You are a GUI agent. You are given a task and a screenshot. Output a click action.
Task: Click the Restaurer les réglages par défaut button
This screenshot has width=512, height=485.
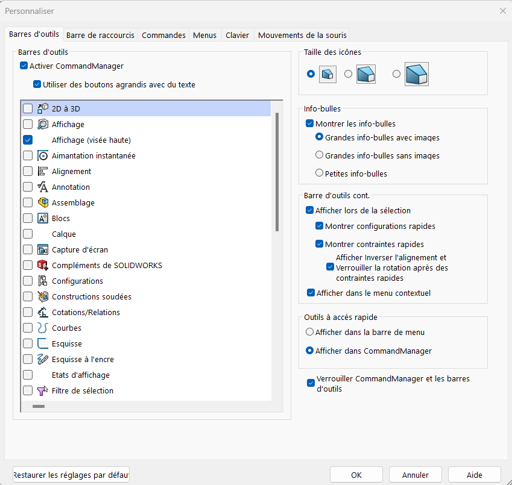pos(71,475)
